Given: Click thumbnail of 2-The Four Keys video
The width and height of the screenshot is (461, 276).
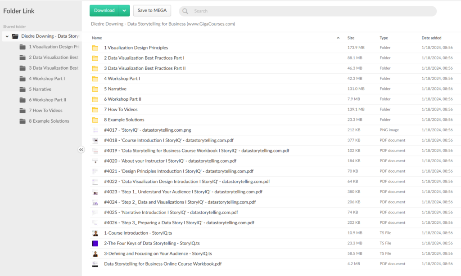Looking at the screenshot, I should pyautogui.click(x=95, y=244).
